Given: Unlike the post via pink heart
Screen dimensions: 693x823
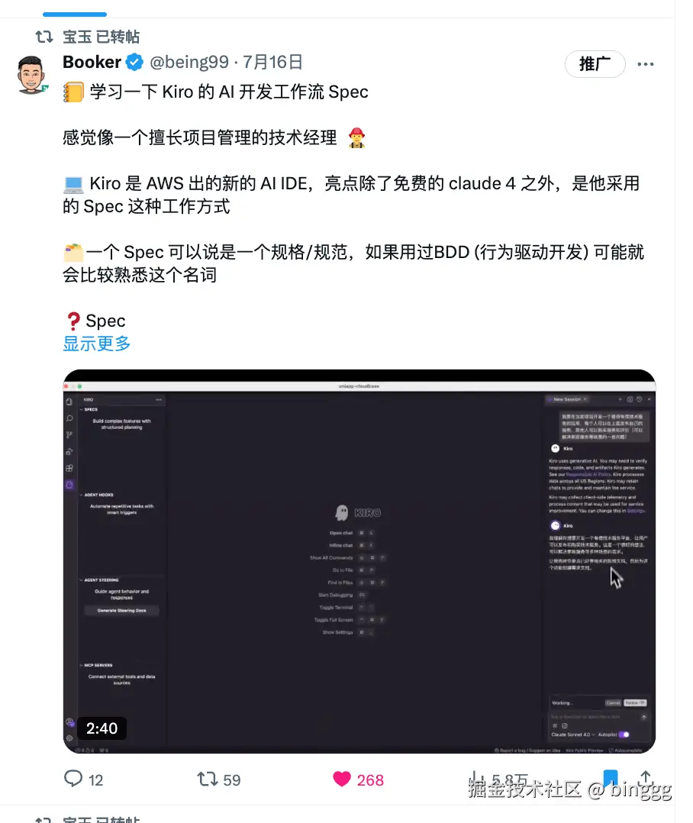Looking at the screenshot, I should pyautogui.click(x=341, y=779).
